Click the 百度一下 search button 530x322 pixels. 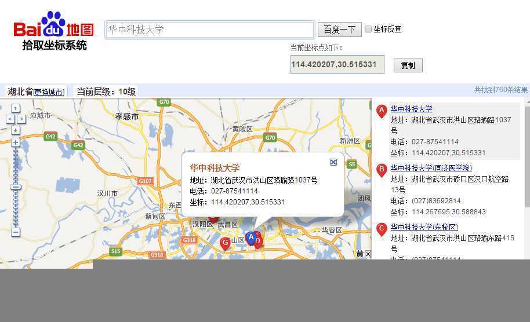coord(339,30)
